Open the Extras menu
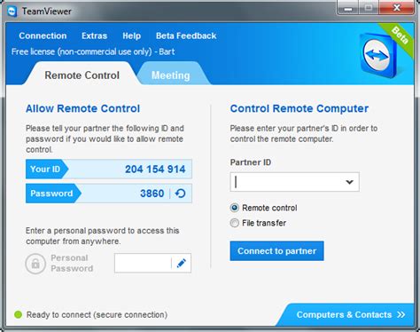Screen dimensions: 420x332 tap(94, 36)
